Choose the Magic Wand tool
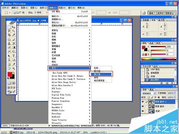 click(x=14, y=31)
